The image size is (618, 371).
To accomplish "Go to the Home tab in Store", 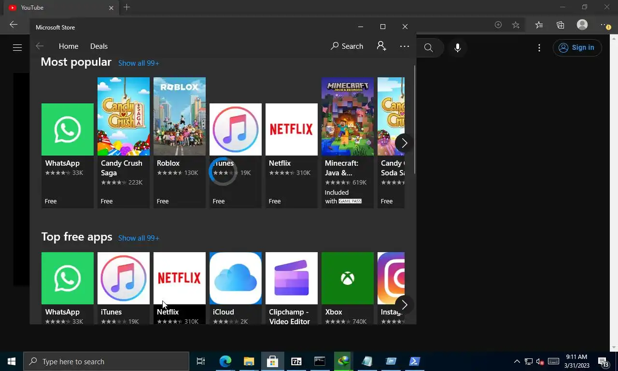I will (69, 46).
